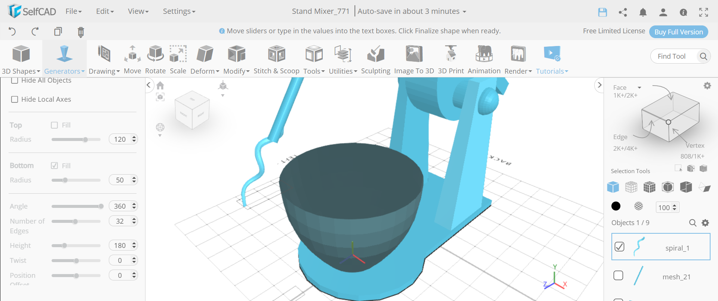Open the Stitch & Scoop tool

pos(276,60)
